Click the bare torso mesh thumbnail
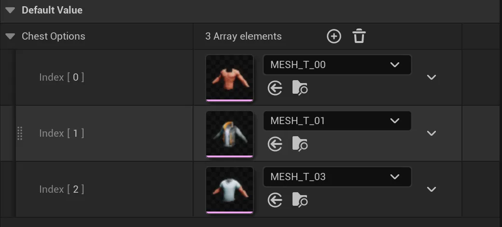 tap(229, 77)
